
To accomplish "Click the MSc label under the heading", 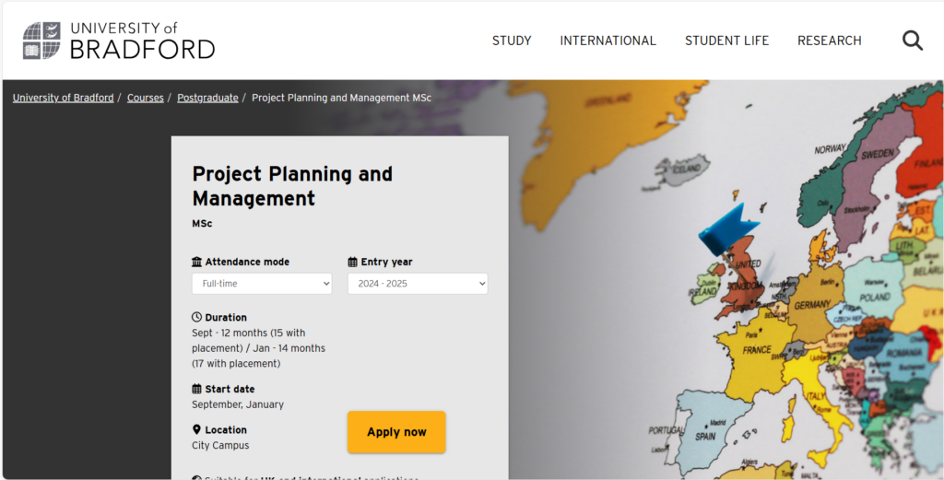I will point(202,224).
